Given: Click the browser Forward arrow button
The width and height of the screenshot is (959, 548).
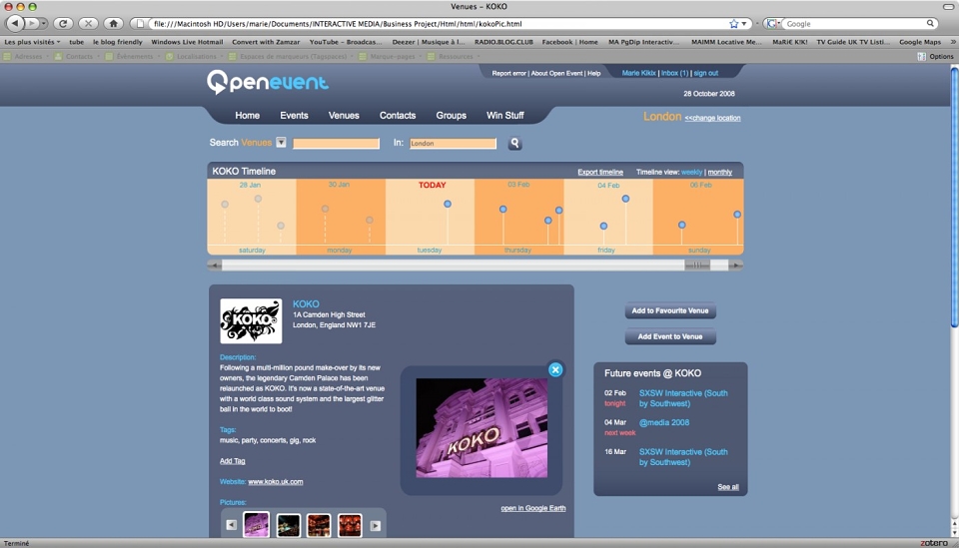Looking at the screenshot, I should [31, 23].
